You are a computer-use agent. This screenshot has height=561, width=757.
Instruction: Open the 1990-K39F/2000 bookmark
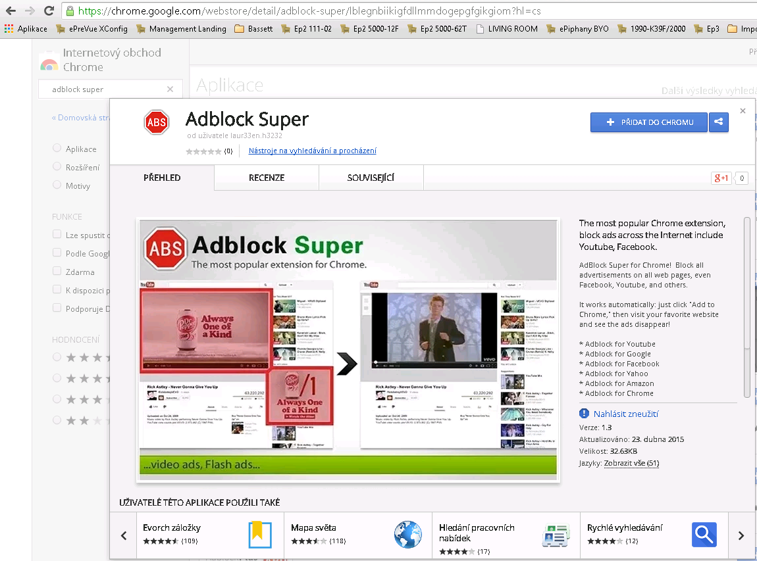click(x=651, y=29)
